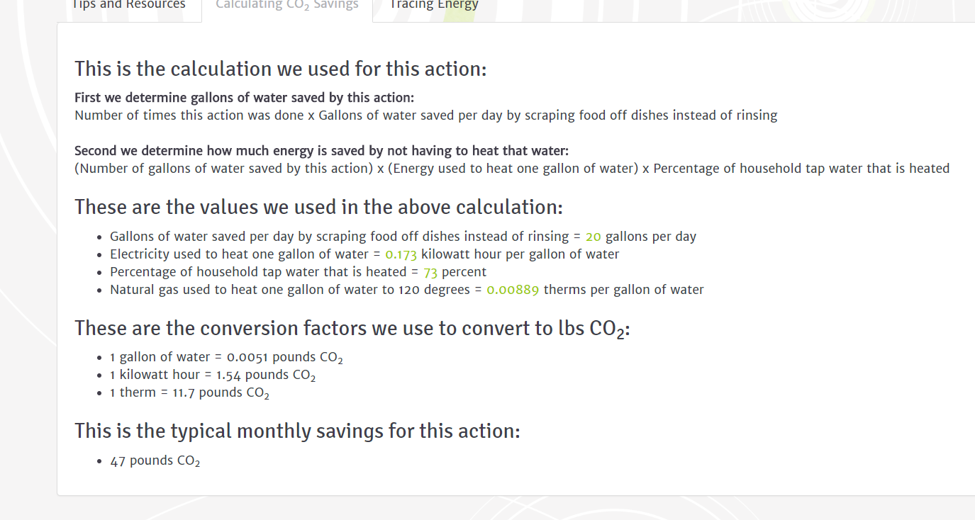The image size is (975, 520).
Task: Open the Tracing Energy tab
Action: click(434, 6)
